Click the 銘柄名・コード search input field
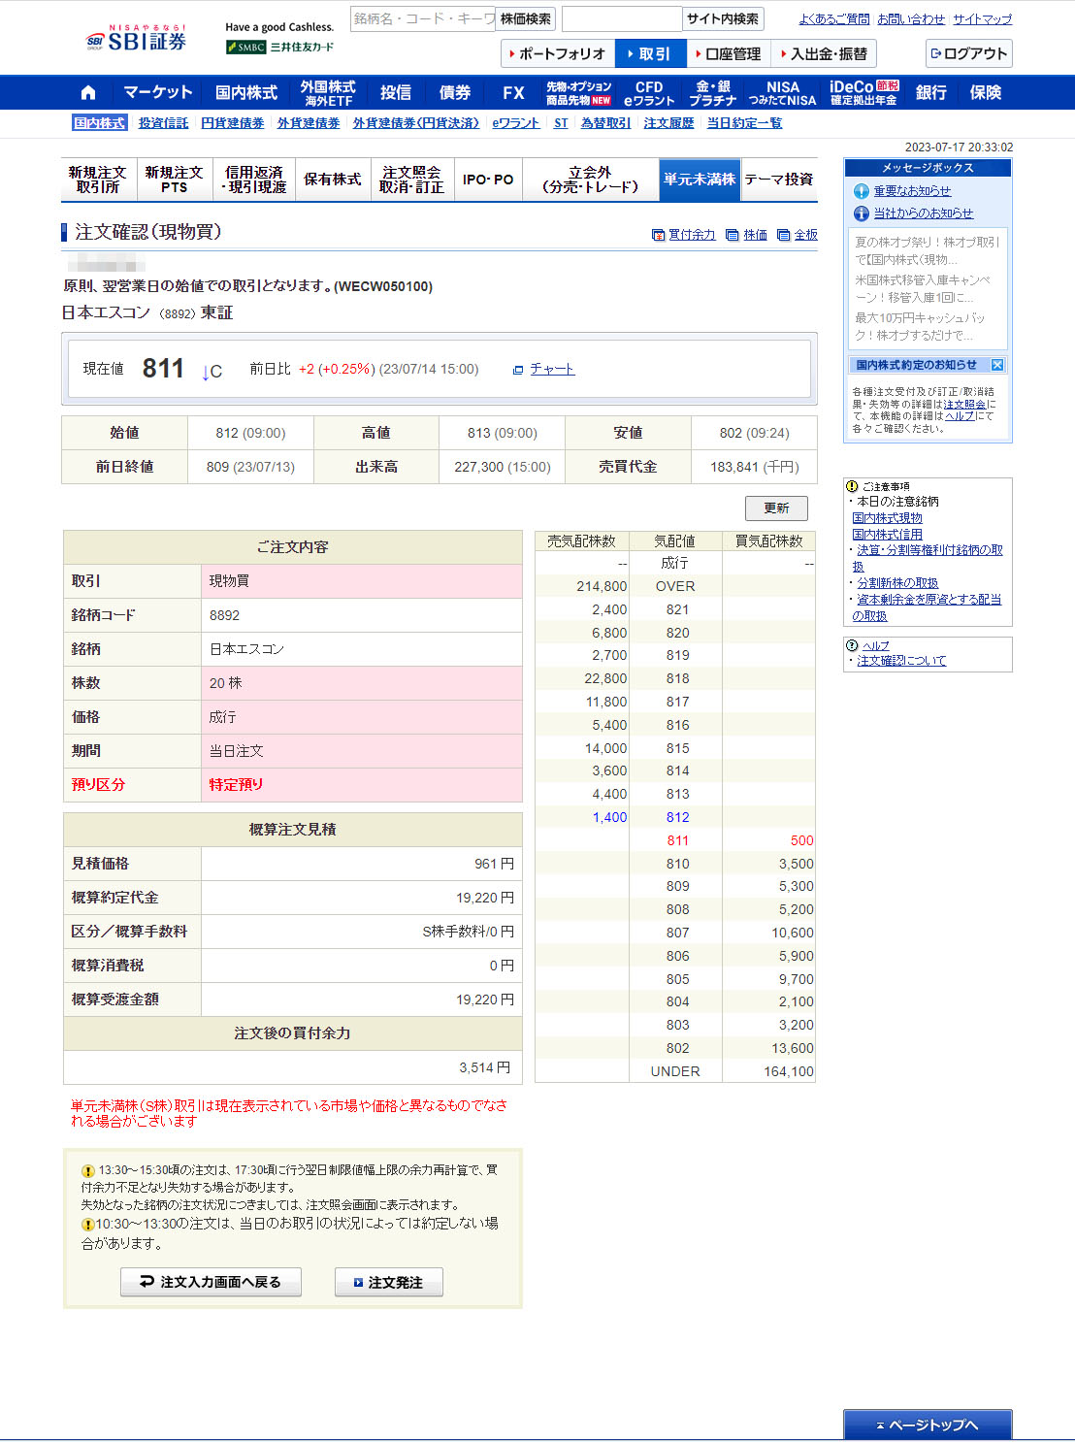 pyautogui.click(x=422, y=18)
